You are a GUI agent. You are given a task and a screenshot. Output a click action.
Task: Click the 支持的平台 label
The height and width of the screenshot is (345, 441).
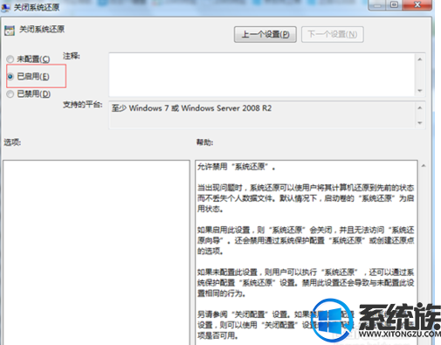tap(83, 105)
